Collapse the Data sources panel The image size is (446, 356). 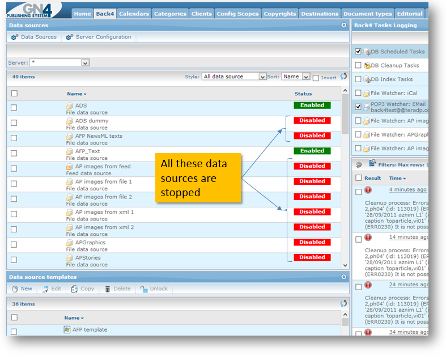point(343,26)
